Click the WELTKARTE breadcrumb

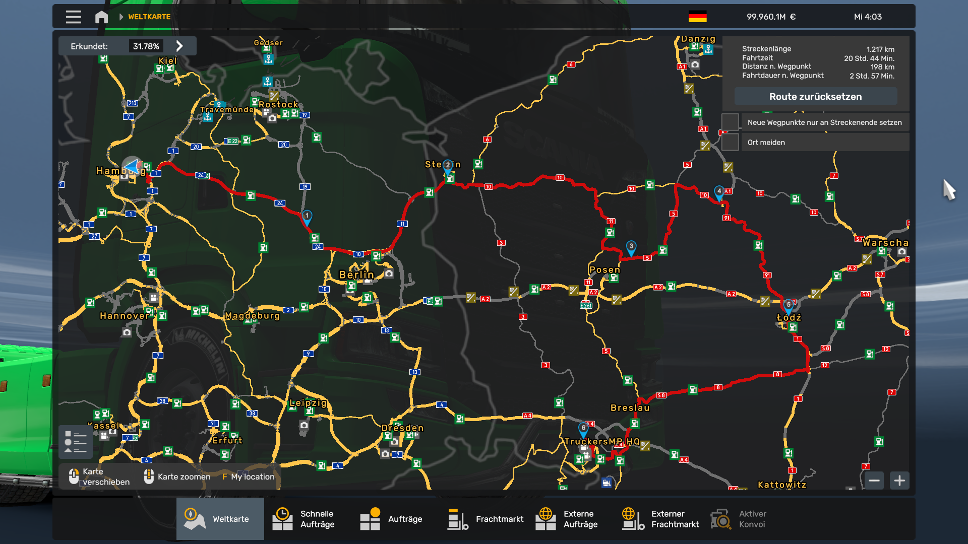coord(149,17)
